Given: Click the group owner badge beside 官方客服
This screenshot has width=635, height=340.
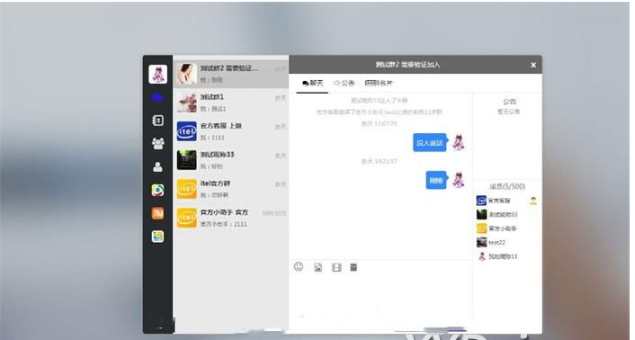Looking at the screenshot, I should pyautogui.click(x=533, y=201).
